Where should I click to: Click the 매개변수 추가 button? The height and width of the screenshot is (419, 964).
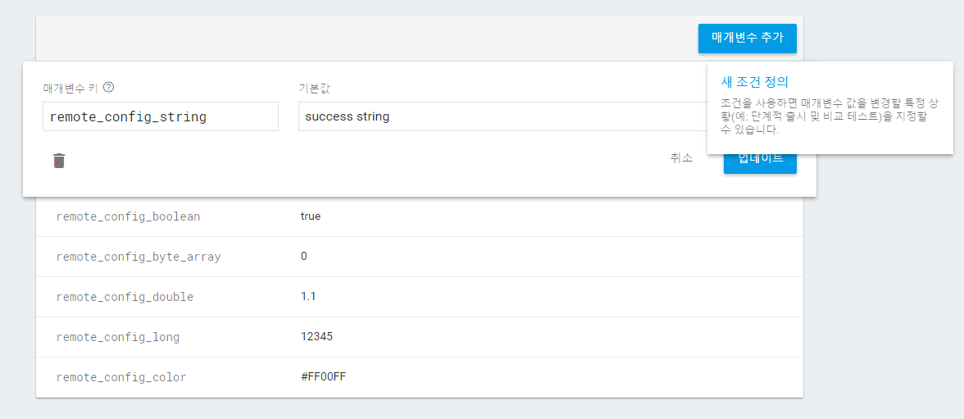(747, 38)
